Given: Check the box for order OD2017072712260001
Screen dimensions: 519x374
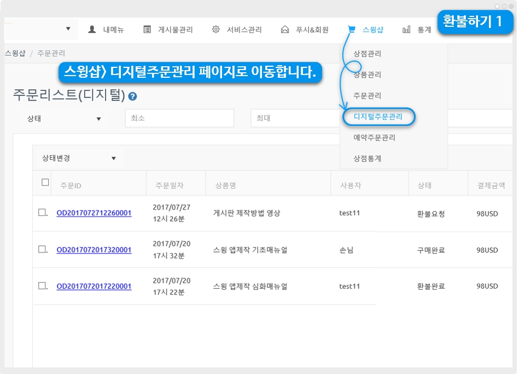Looking at the screenshot, I should (x=42, y=212).
